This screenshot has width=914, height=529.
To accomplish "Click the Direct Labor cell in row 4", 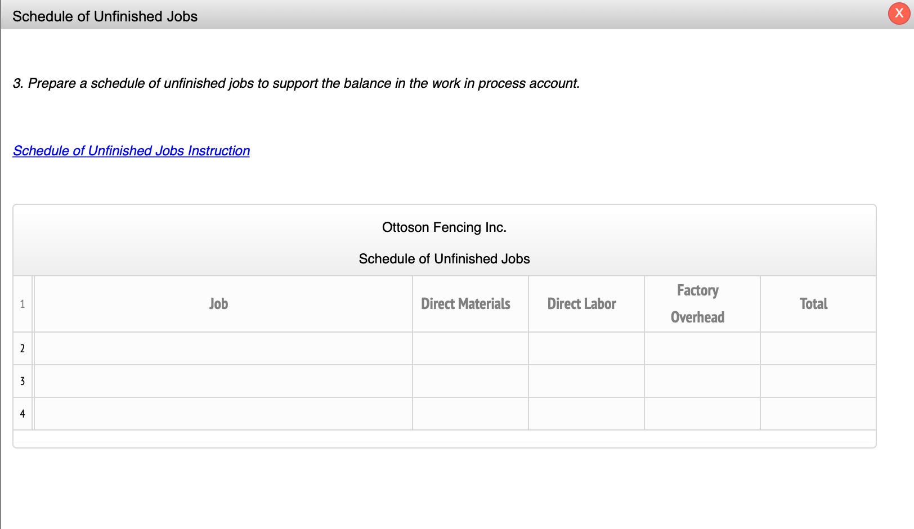I will click(x=586, y=414).
